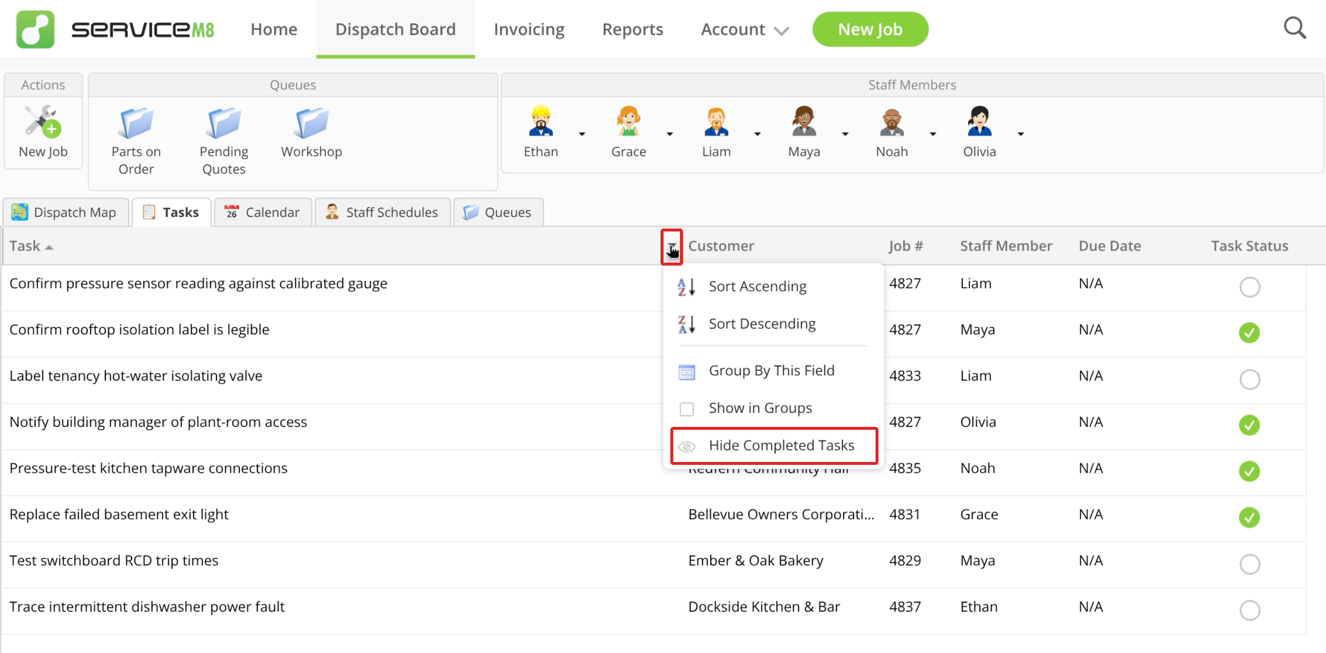
Task: Click the Staff Schedules person icon
Action: (x=332, y=212)
